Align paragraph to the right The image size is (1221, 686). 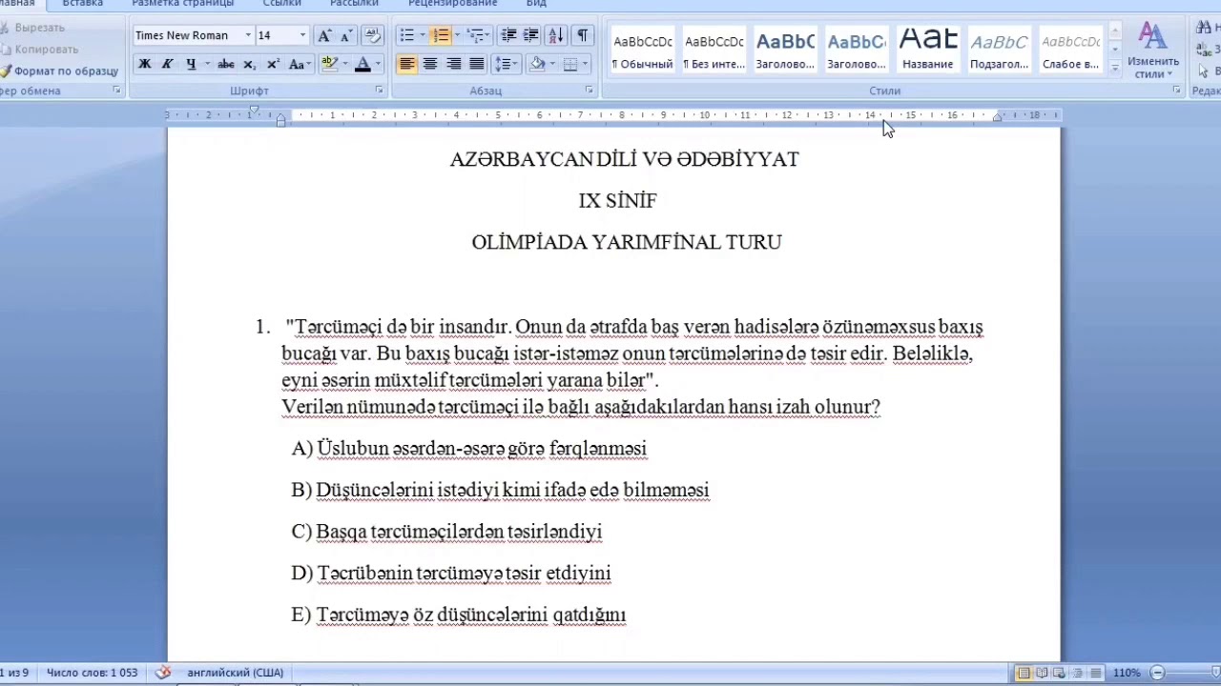point(453,64)
